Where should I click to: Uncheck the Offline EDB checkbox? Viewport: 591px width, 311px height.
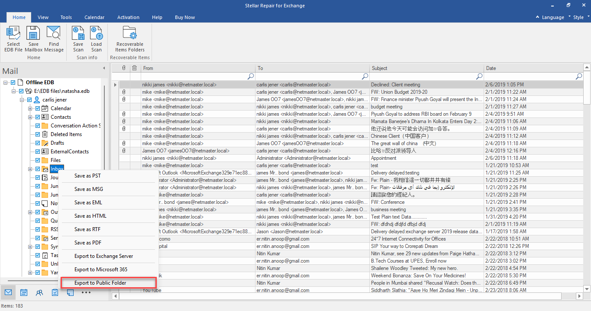(x=13, y=83)
